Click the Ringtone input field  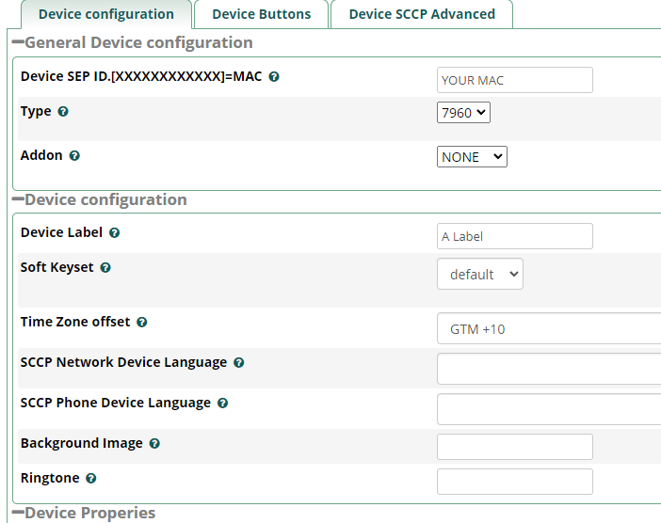(x=515, y=482)
